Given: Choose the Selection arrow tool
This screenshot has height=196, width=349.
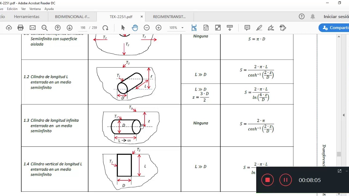Looking at the screenshot, I should [x=123, y=28].
